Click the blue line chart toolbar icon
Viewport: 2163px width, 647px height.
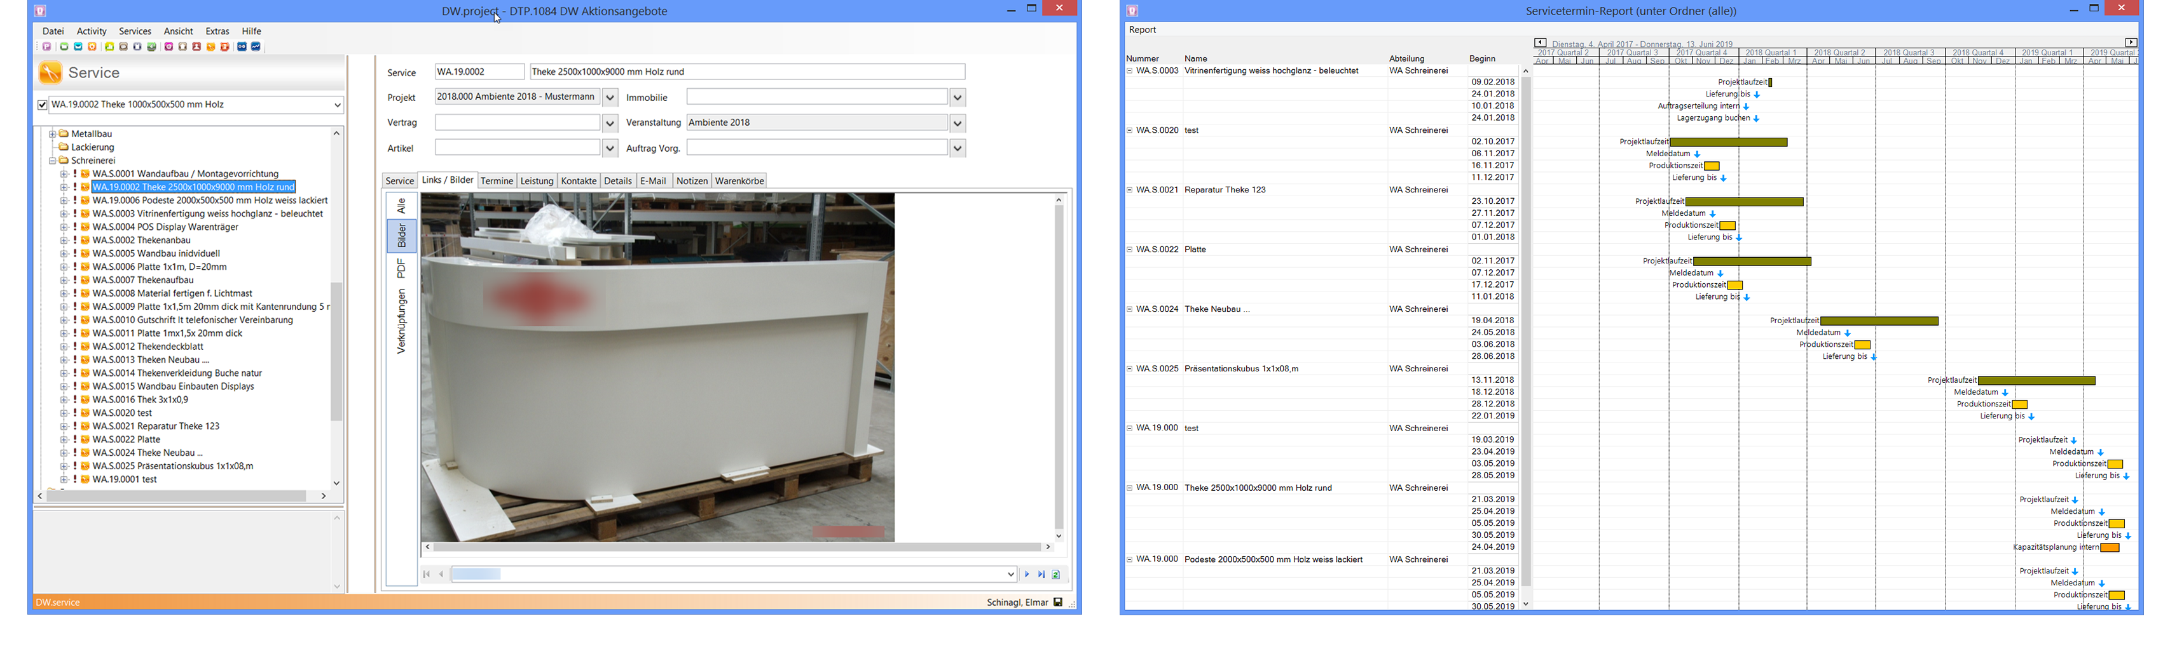[x=256, y=47]
